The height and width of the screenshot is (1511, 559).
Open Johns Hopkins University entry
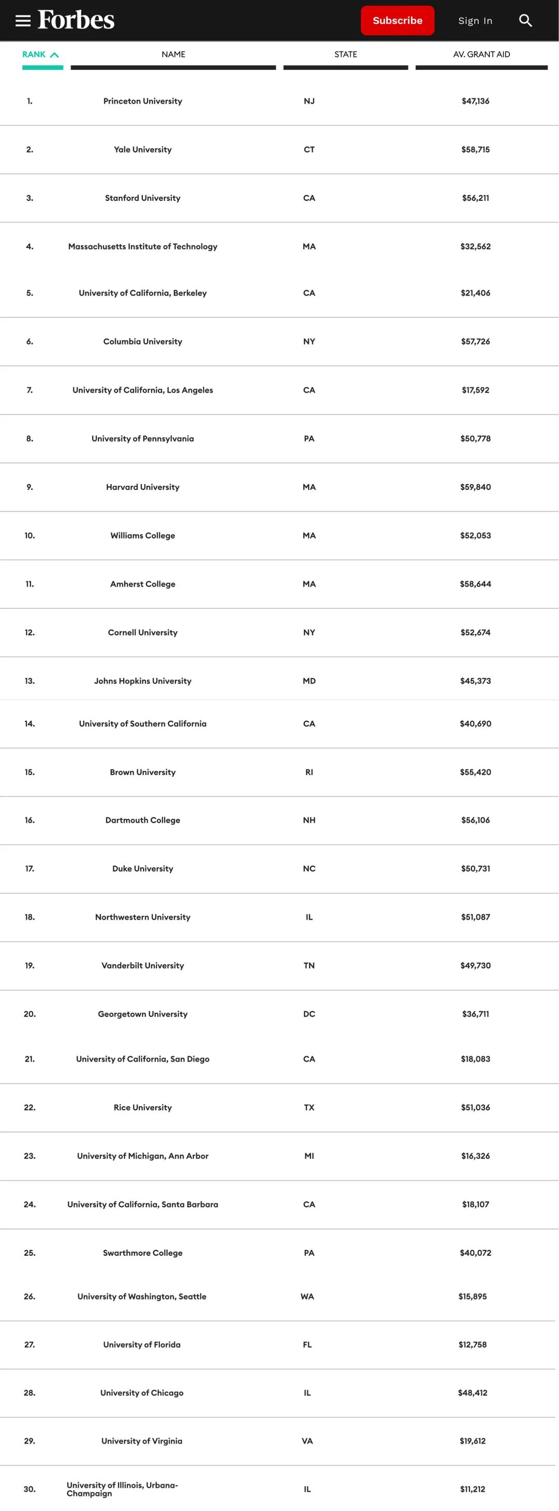[142, 681]
